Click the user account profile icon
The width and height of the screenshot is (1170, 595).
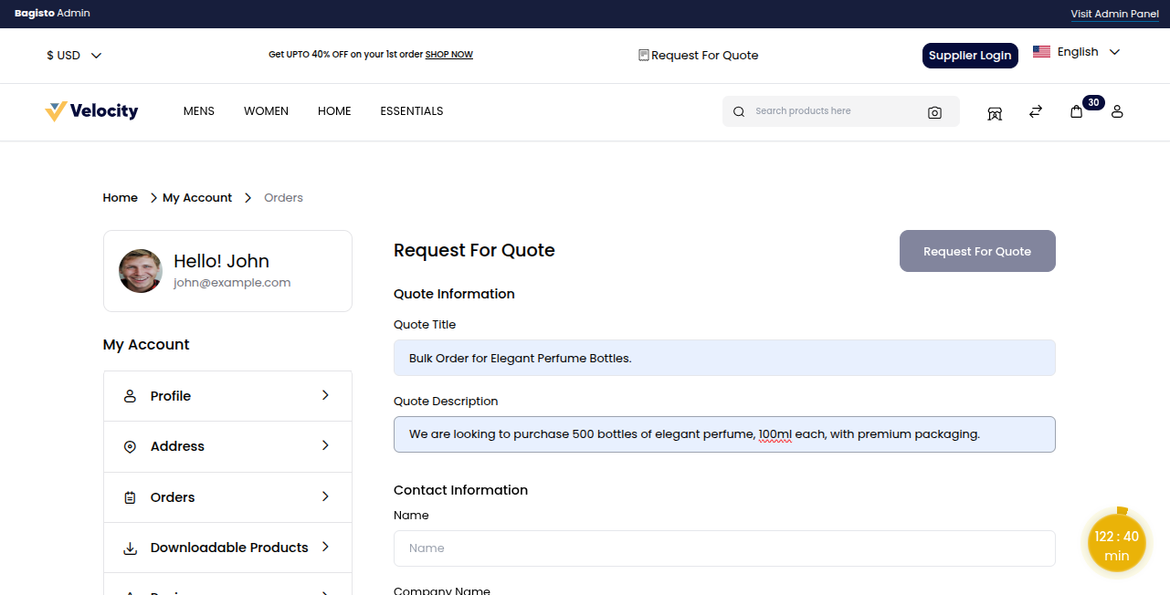click(x=1117, y=111)
